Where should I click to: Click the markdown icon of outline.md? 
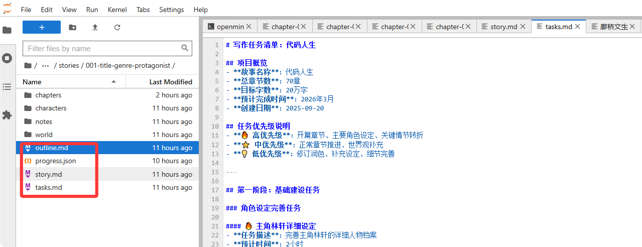click(28, 148)
